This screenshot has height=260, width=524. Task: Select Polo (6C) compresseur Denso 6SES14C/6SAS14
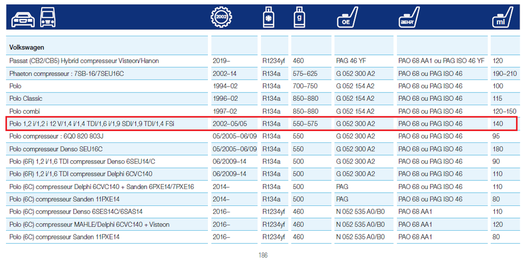tap(77, 212)
